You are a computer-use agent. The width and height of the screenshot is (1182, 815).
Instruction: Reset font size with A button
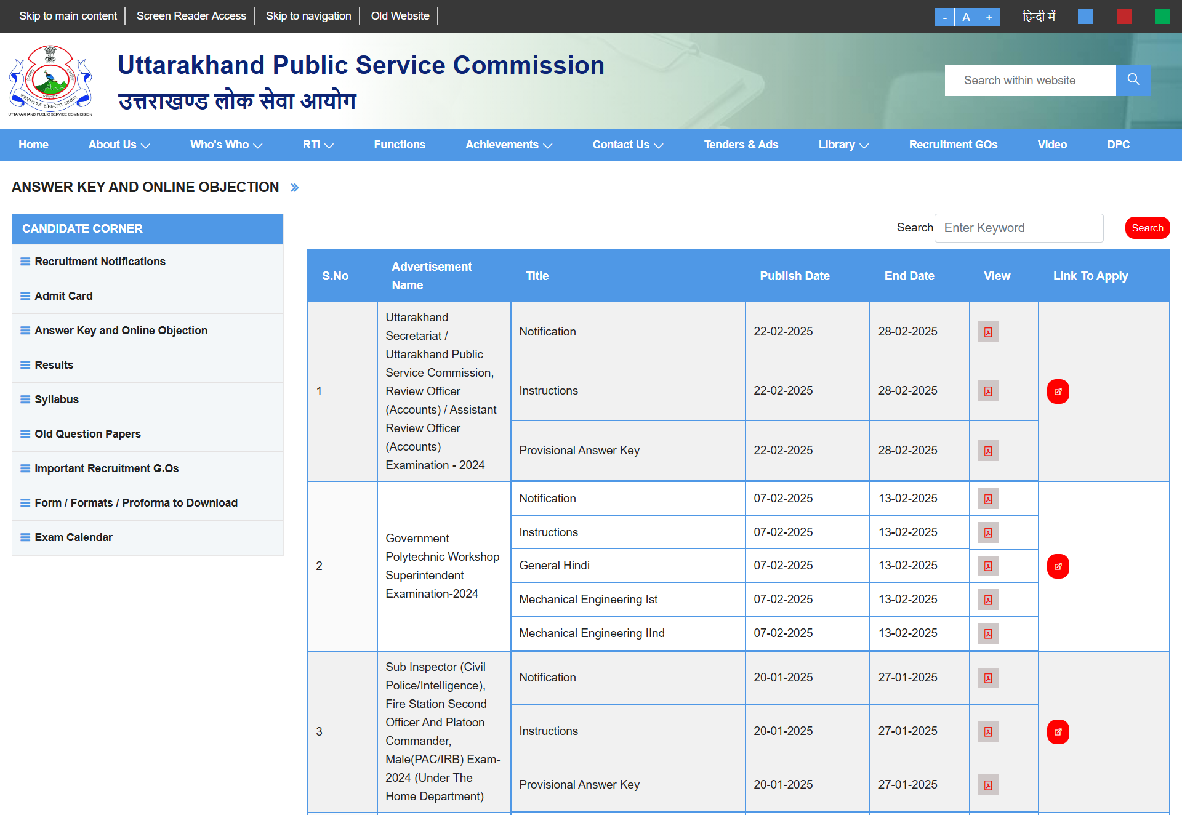click(x=966, y=17)
